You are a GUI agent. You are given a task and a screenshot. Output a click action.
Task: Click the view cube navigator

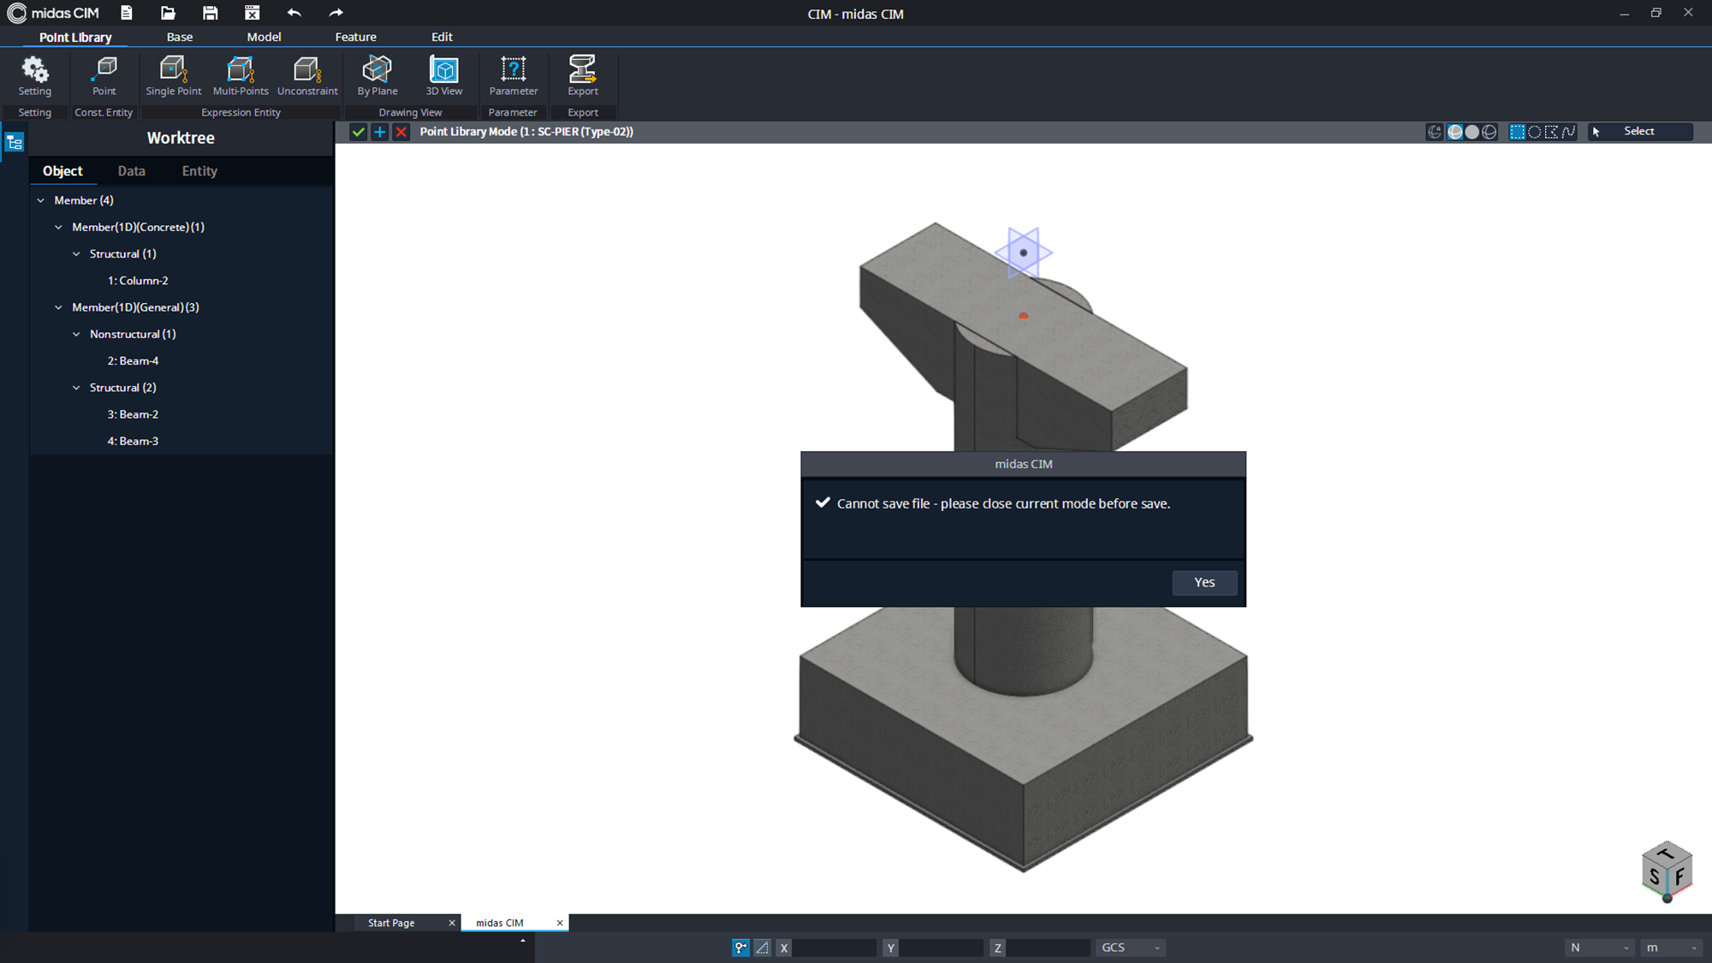click(x=1667, y=871)
